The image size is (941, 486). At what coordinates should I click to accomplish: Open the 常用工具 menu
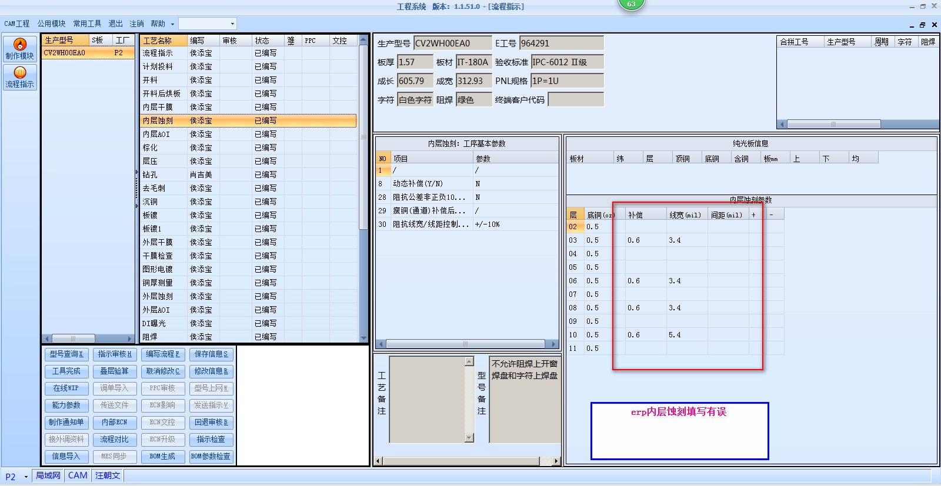click(87, 24)
